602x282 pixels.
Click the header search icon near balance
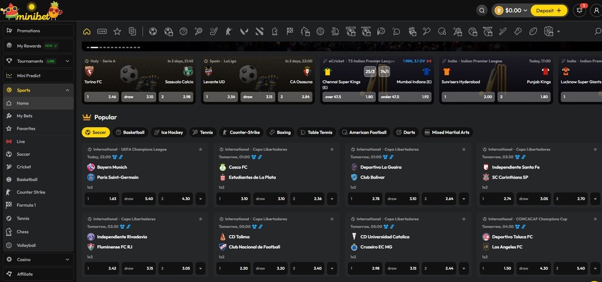[482, 11]
